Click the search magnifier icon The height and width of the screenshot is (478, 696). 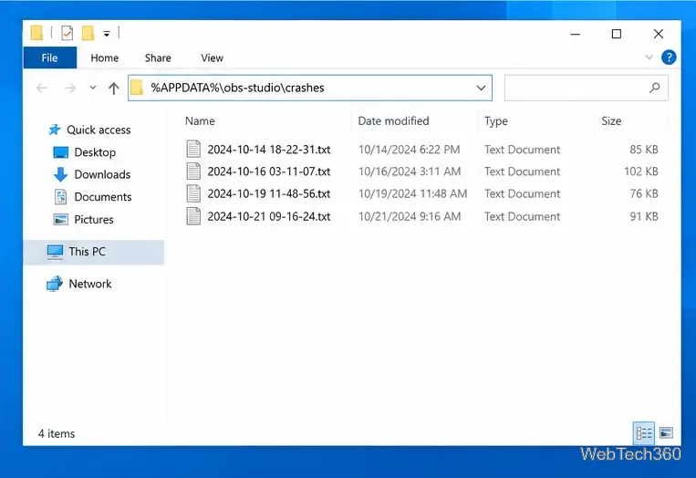[x=654, y=88]
